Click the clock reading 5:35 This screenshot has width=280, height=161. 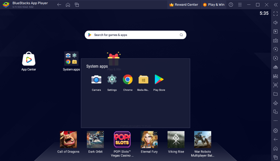pyautogui.click(x=264, y=13)
